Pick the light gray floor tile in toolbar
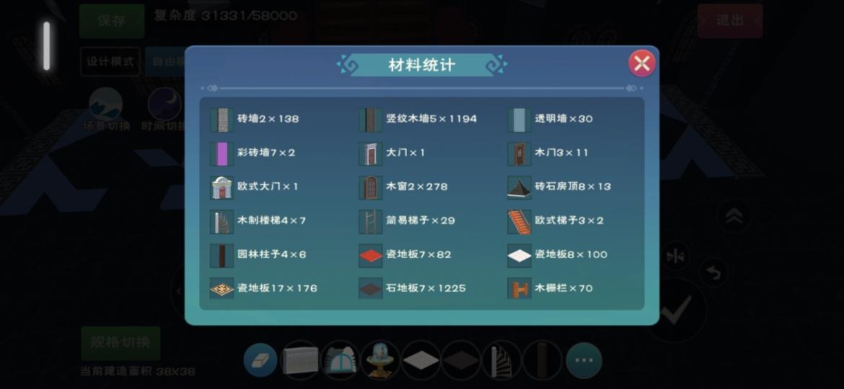The image size is (844, 389). 421,359
